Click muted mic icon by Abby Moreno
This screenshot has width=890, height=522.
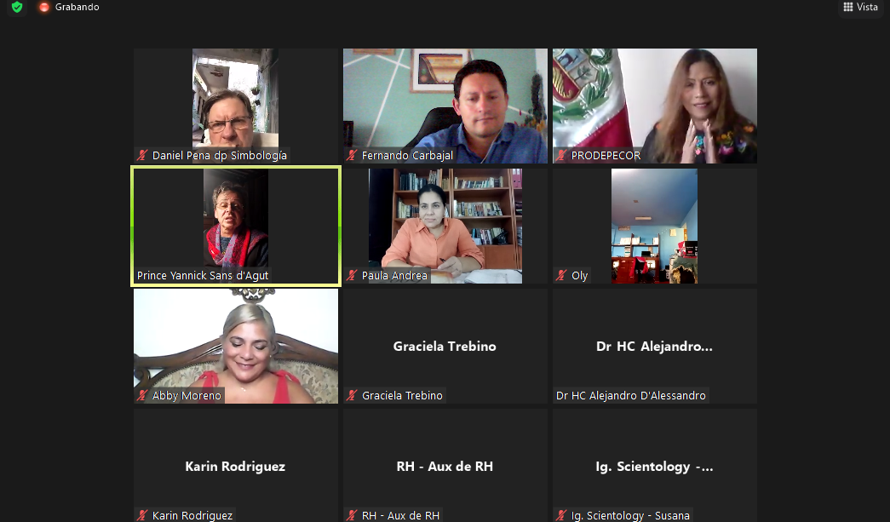(x=142, y=395)
